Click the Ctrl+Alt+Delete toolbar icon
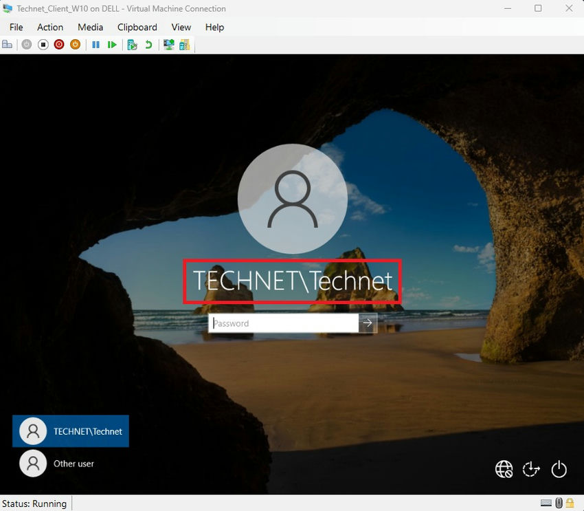The width and height of the screenshot is (584, 511). (8, 45)
